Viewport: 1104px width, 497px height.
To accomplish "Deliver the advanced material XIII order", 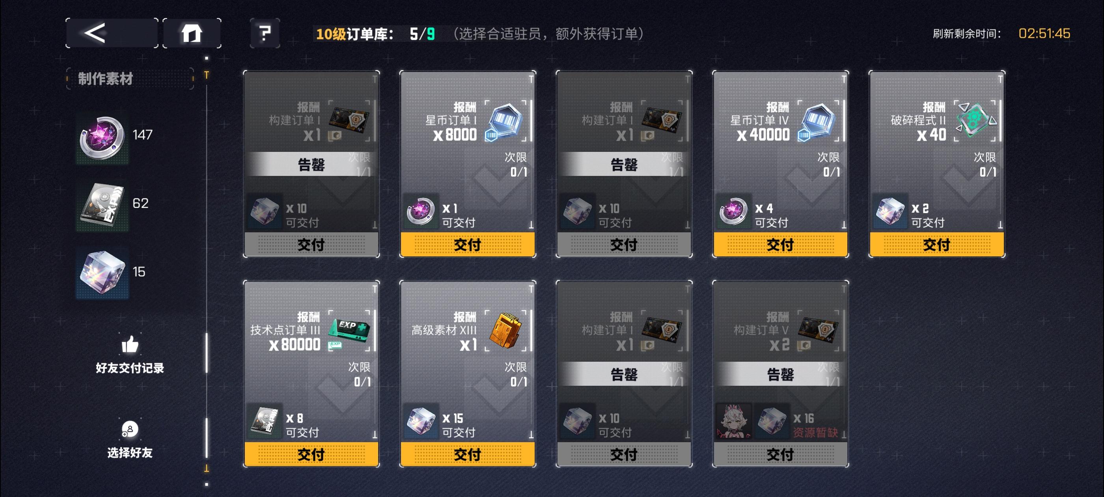I will (x=468, y=454).
